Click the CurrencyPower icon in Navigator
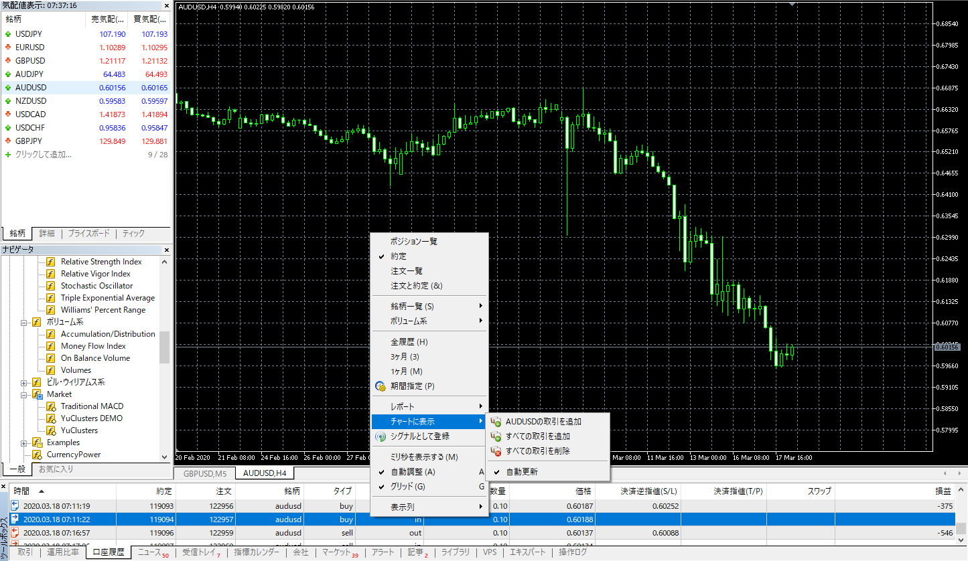Screen dimensions: 968x561 (x=37, y=455)
